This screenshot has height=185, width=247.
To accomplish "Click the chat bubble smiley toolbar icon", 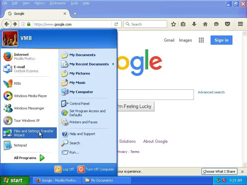I will (x=216, y=24).
